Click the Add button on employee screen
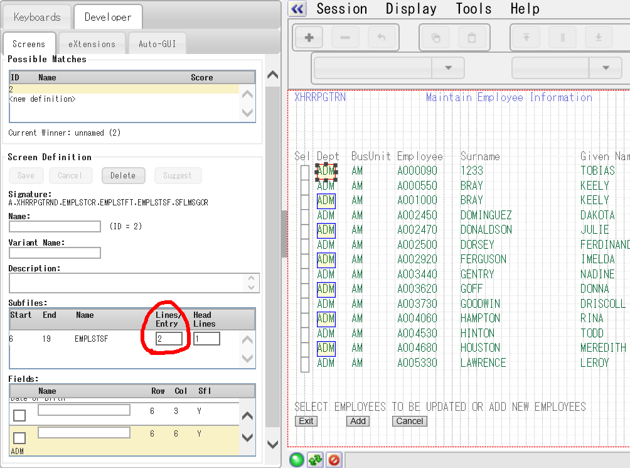The height and width of the screenshot is (468, 630). pos(358,421)
